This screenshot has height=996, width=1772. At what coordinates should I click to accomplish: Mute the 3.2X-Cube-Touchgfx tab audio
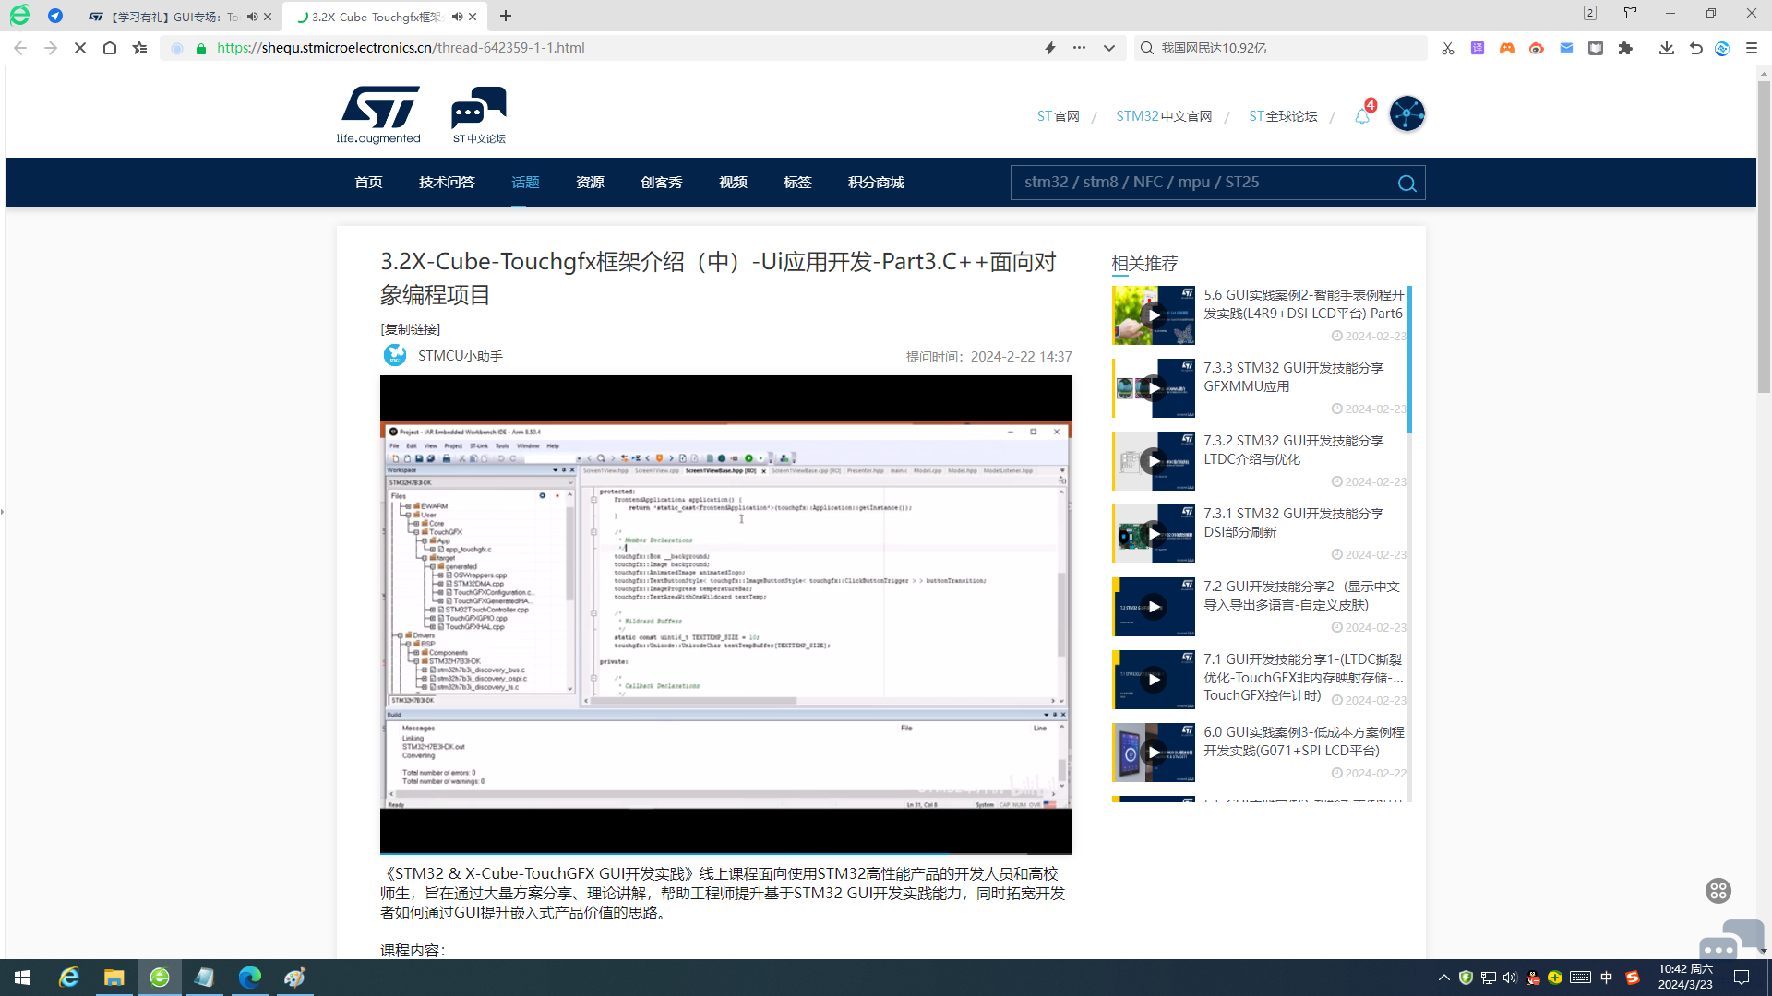click(x=457, y=17)
